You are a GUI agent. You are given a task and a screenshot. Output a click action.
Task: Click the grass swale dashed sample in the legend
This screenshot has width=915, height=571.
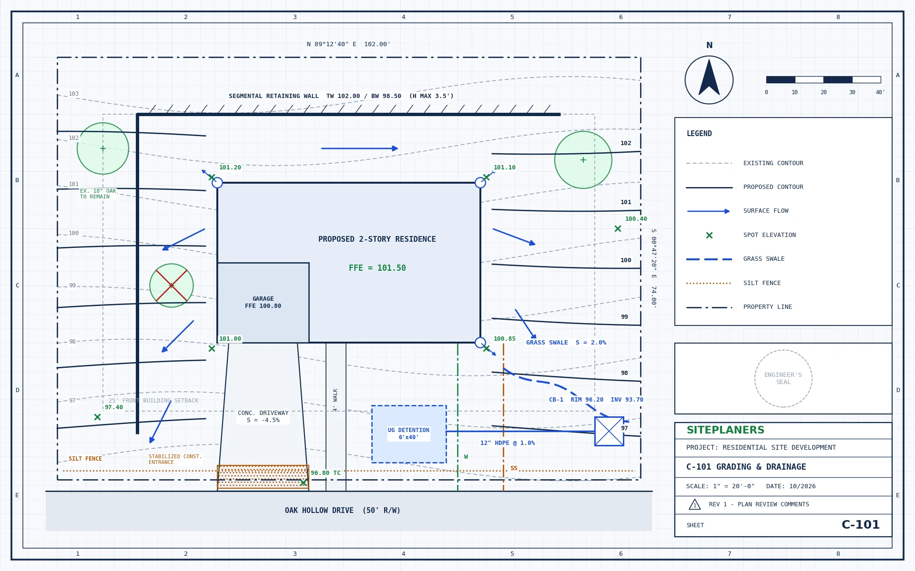click(x=709, y=259)
